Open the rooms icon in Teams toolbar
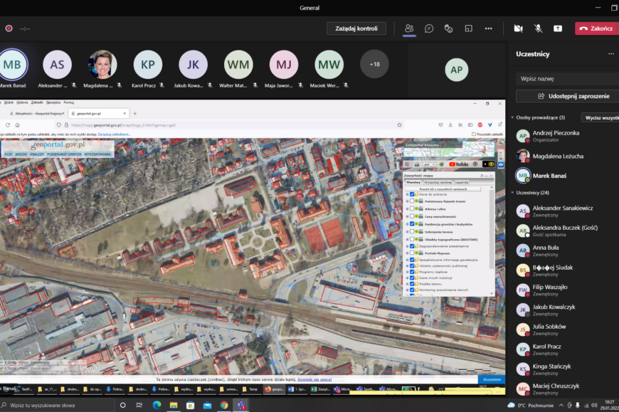 [x=469, y=28]
